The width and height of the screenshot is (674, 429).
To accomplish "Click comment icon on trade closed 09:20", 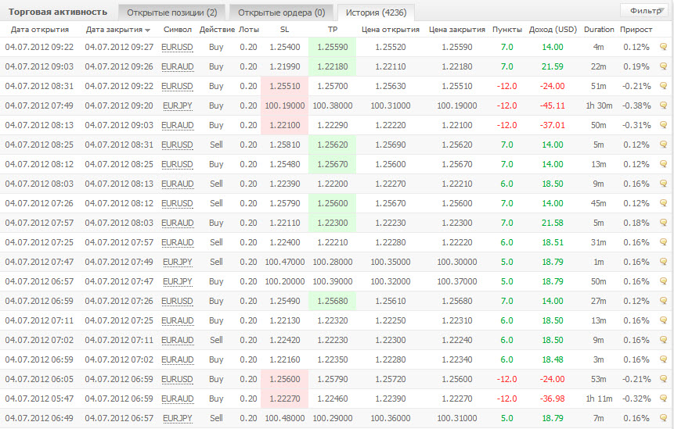I will click(663, 105).
